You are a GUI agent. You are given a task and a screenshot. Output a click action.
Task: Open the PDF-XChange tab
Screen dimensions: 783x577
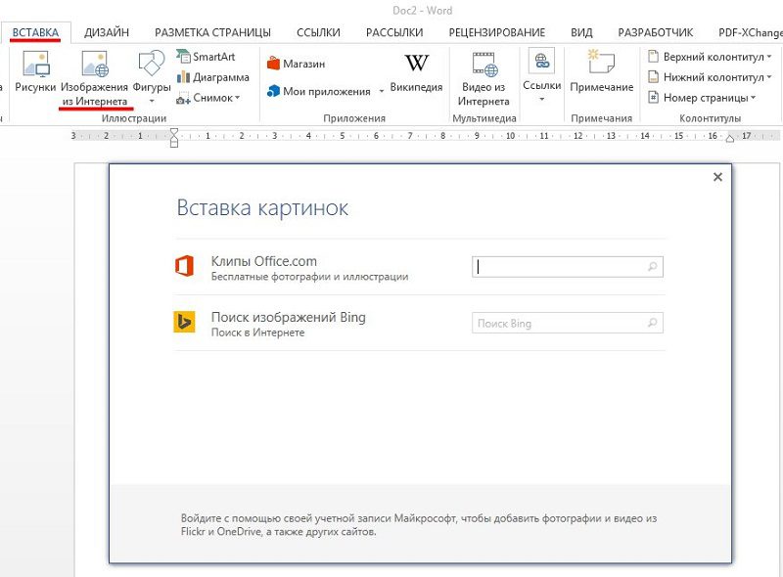751,32
